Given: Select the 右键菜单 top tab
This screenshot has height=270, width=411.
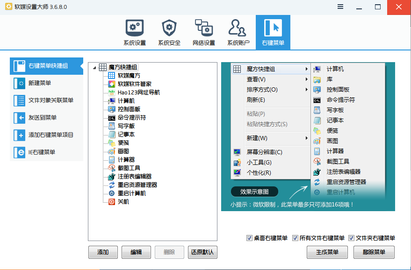Looking at the screenshot, I should (273, 33).
